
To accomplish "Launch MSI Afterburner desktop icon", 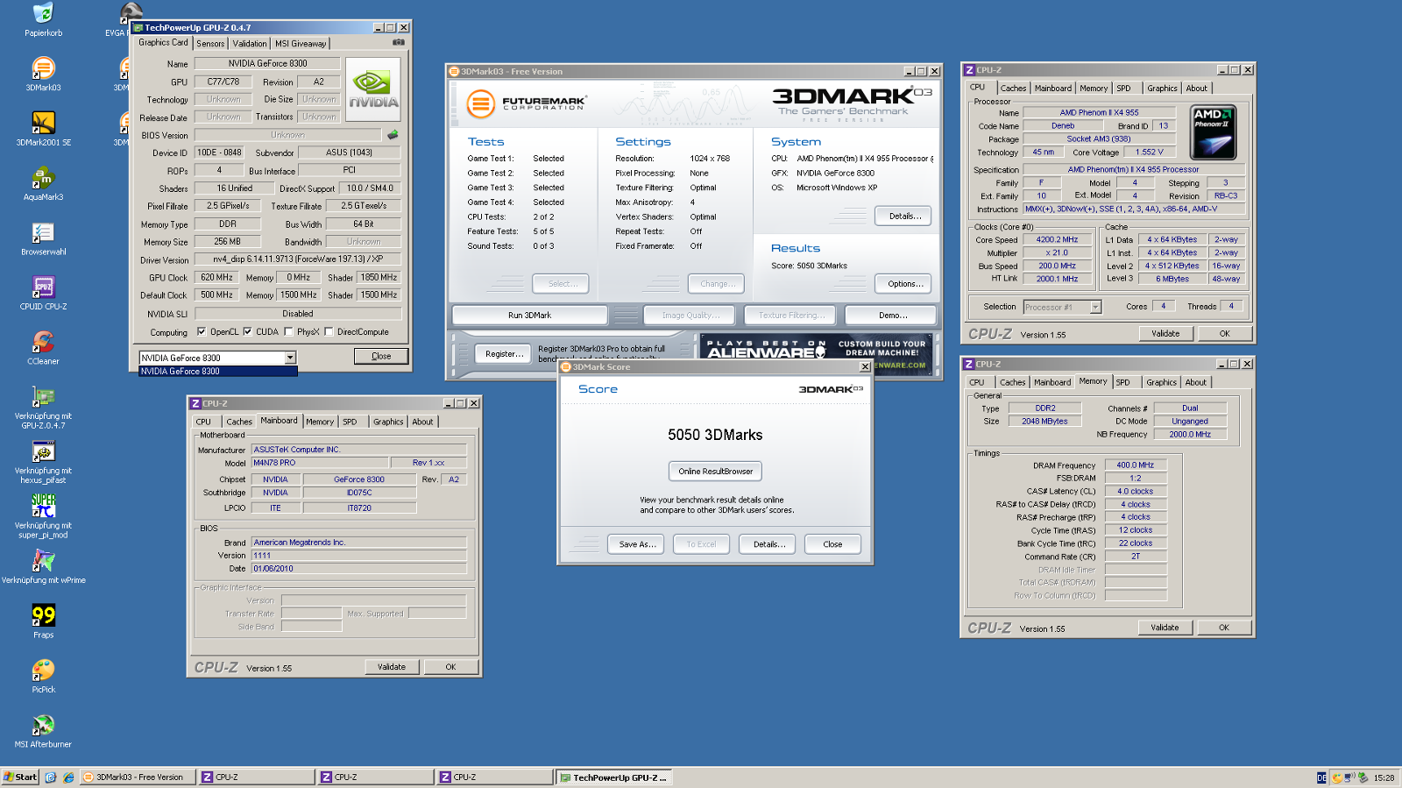I will (x=43, y=725).
